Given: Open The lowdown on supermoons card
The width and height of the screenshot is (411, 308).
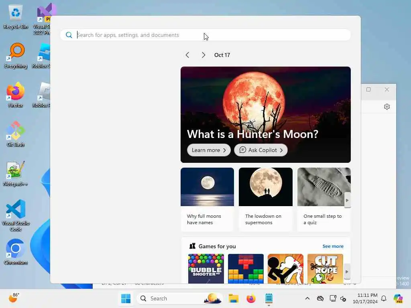Looking at the screenshot, I should coord(266,200).
